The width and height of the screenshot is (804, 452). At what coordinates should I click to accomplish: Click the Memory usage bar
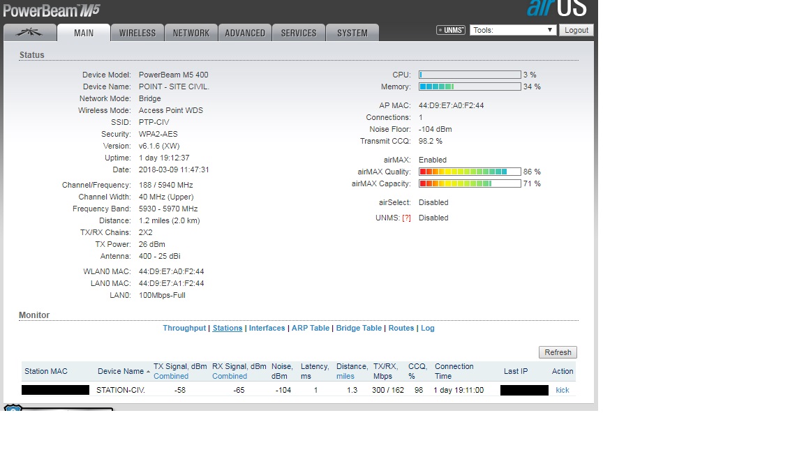tap(470, 86)
